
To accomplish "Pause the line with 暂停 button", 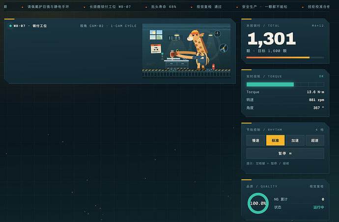I will coord(285,153).
